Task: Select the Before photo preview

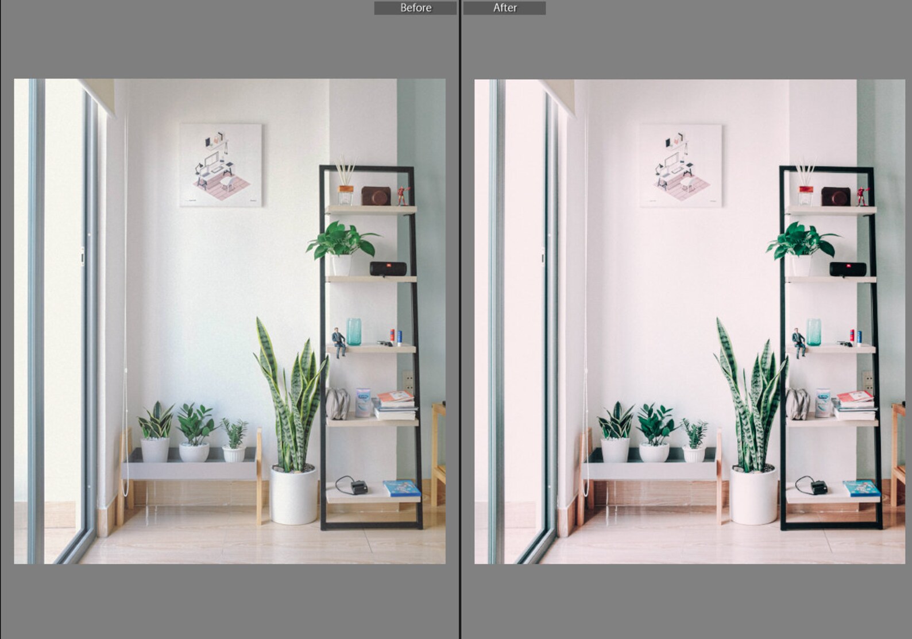Action: tap(230, 321)
